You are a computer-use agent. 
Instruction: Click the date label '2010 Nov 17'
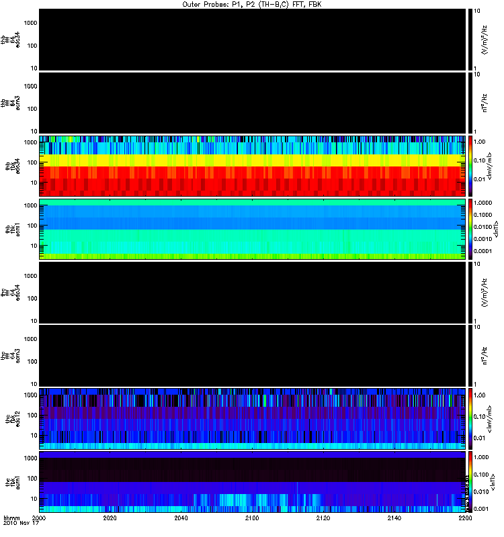[21, 523]
